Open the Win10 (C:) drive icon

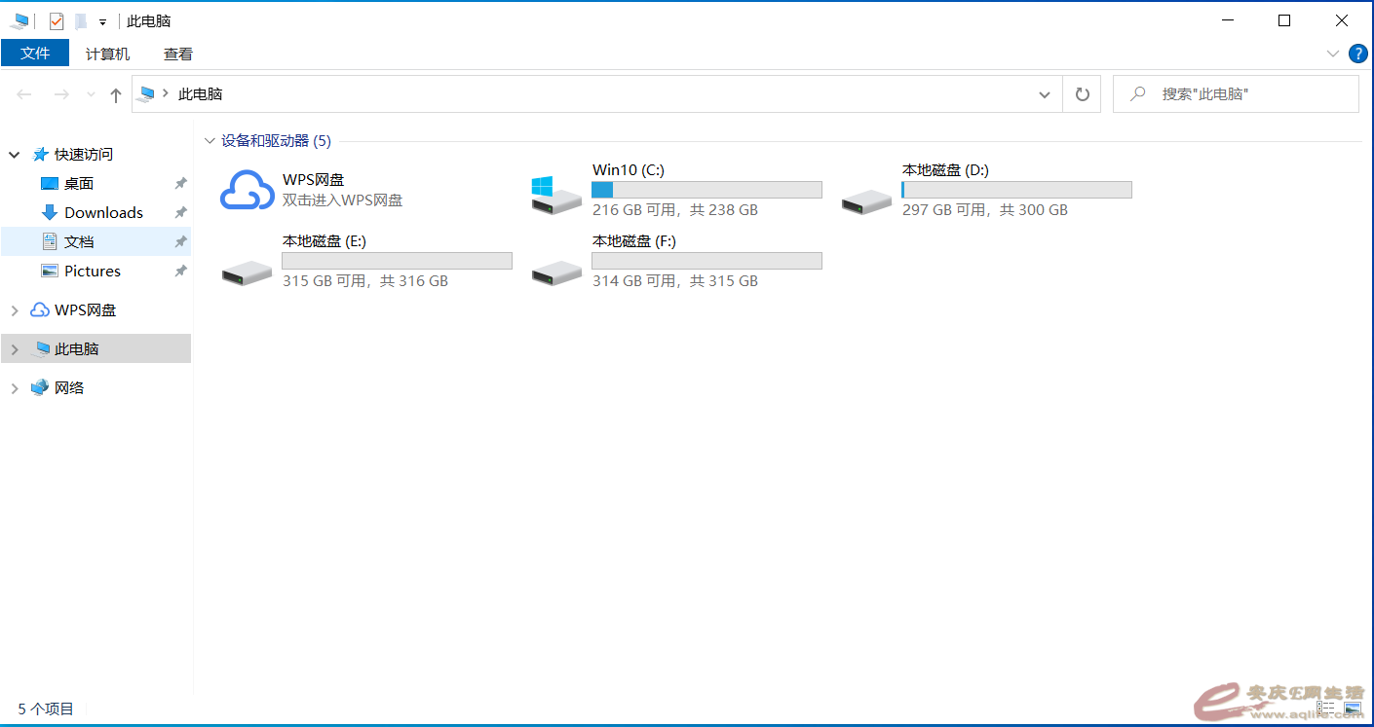click(x=555, y=193)
